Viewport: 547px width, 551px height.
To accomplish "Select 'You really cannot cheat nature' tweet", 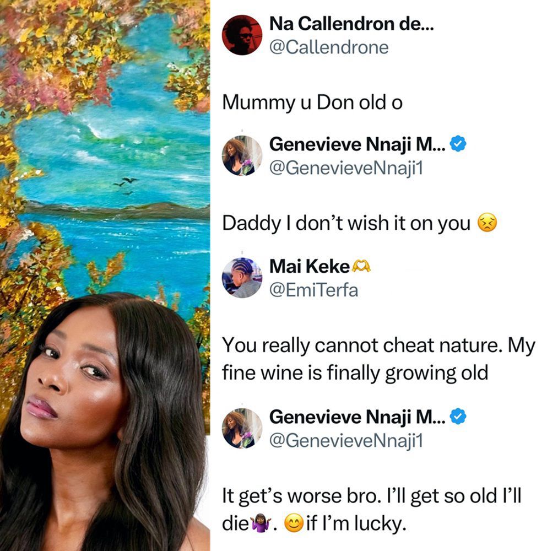I will point(379,359).
